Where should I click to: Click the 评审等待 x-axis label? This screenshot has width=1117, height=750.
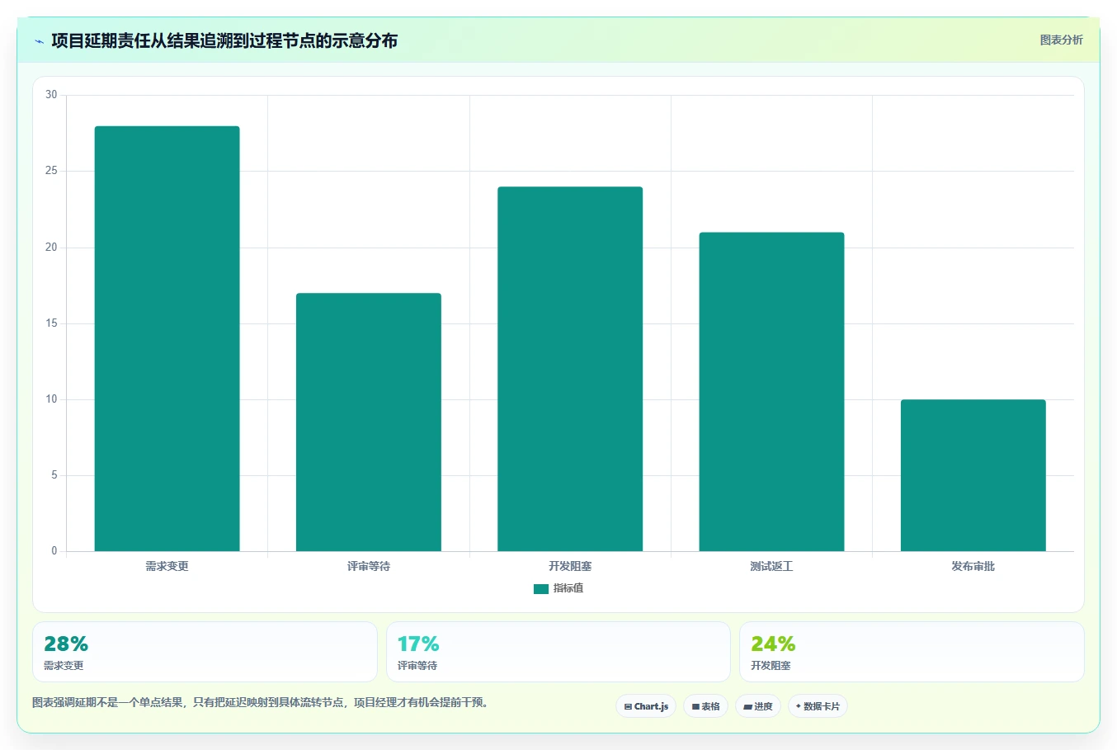(x=369, y=566)
